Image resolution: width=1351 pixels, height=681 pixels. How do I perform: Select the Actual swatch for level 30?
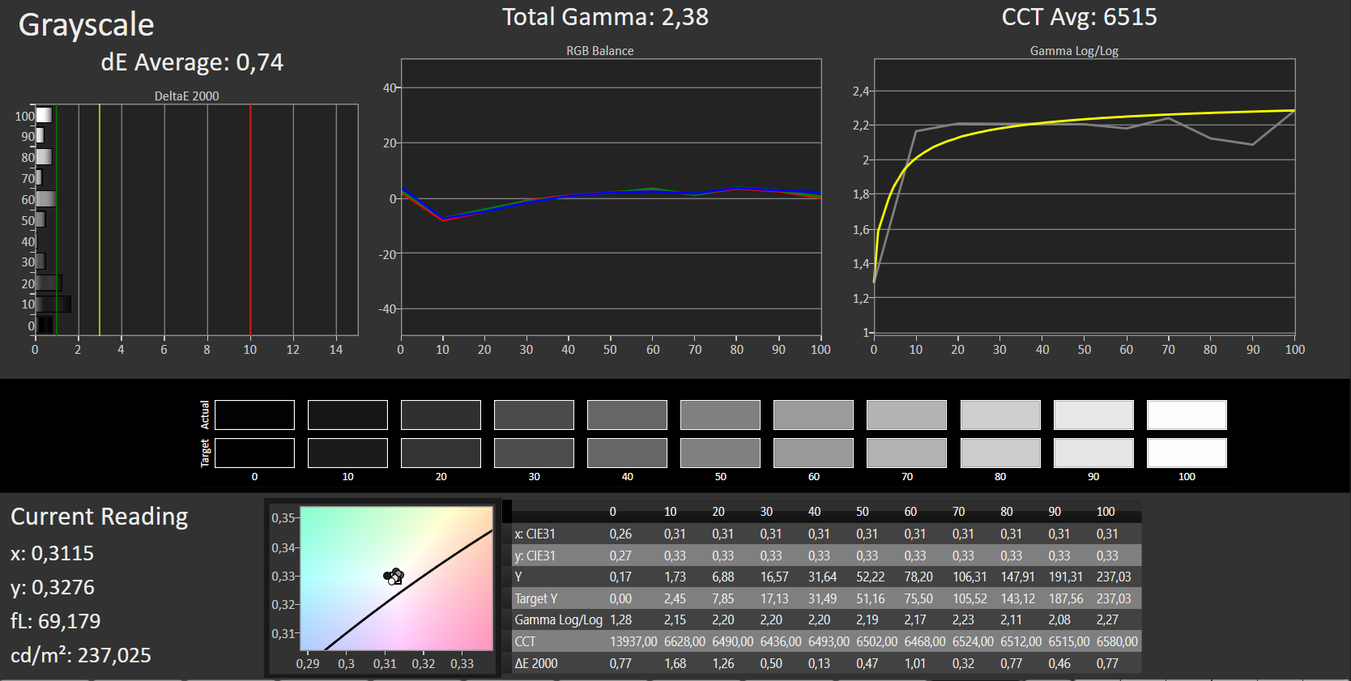[534, 415]
